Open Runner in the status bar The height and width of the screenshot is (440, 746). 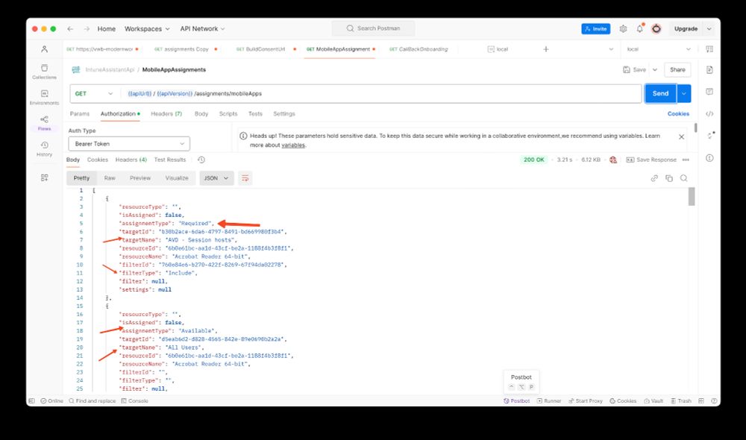[x=549, y=401]
